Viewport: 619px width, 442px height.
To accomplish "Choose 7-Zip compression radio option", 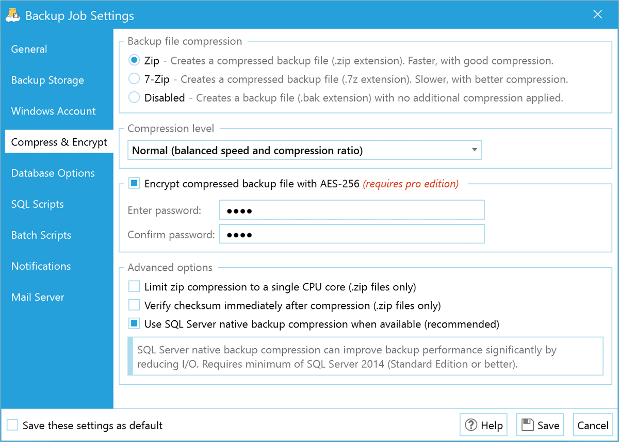I will [134, 79].
